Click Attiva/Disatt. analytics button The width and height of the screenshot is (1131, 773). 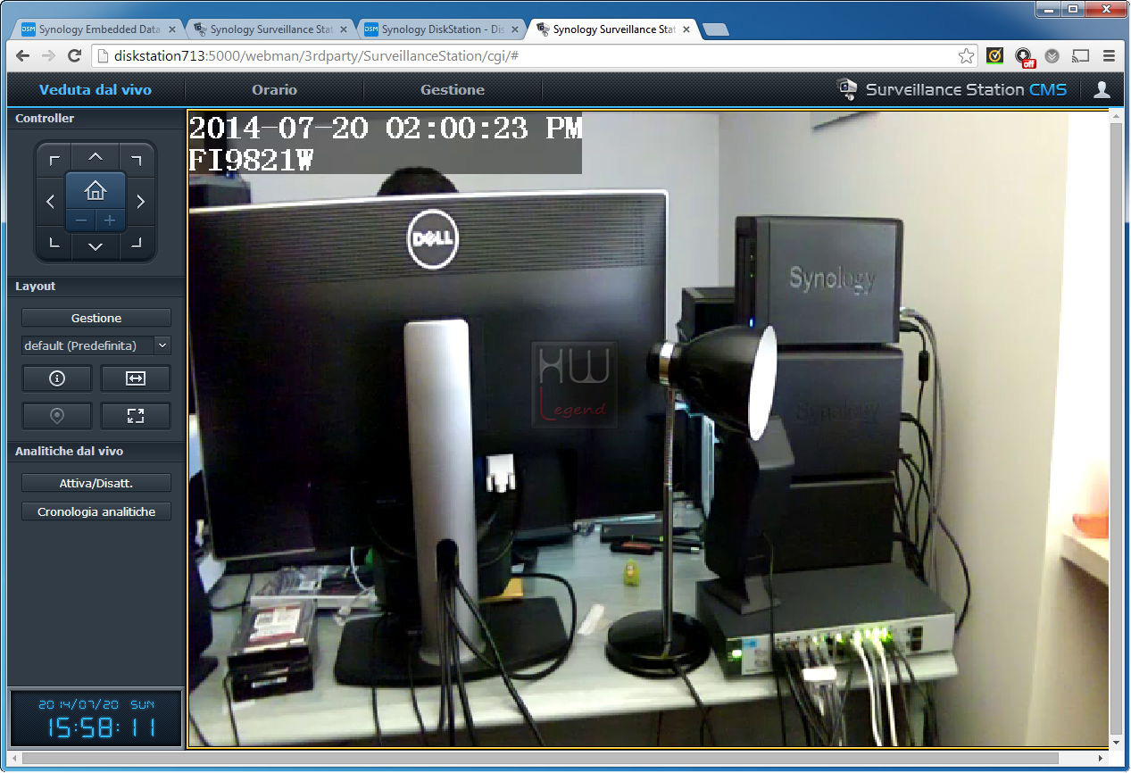tap(96, 483)
